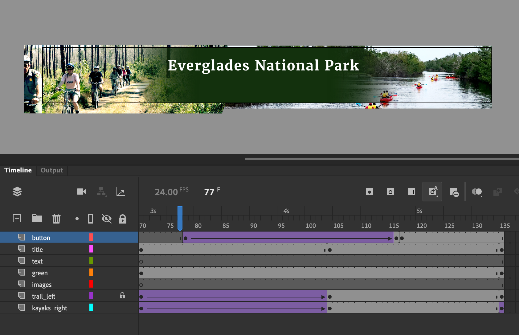This screenshot has width=519, height=335.
Task: Select the kayaks_right layer
Action: pyautogui.click(x=69, y=308)
